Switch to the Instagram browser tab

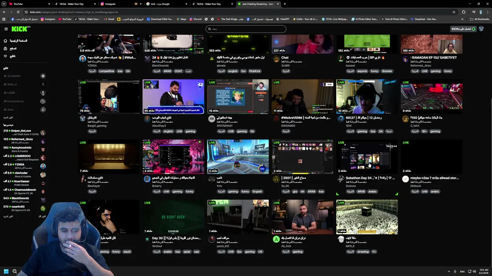click(x=121, y=4)
